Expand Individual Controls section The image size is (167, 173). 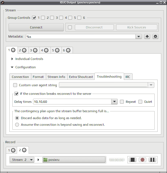(x=12, y=59)
